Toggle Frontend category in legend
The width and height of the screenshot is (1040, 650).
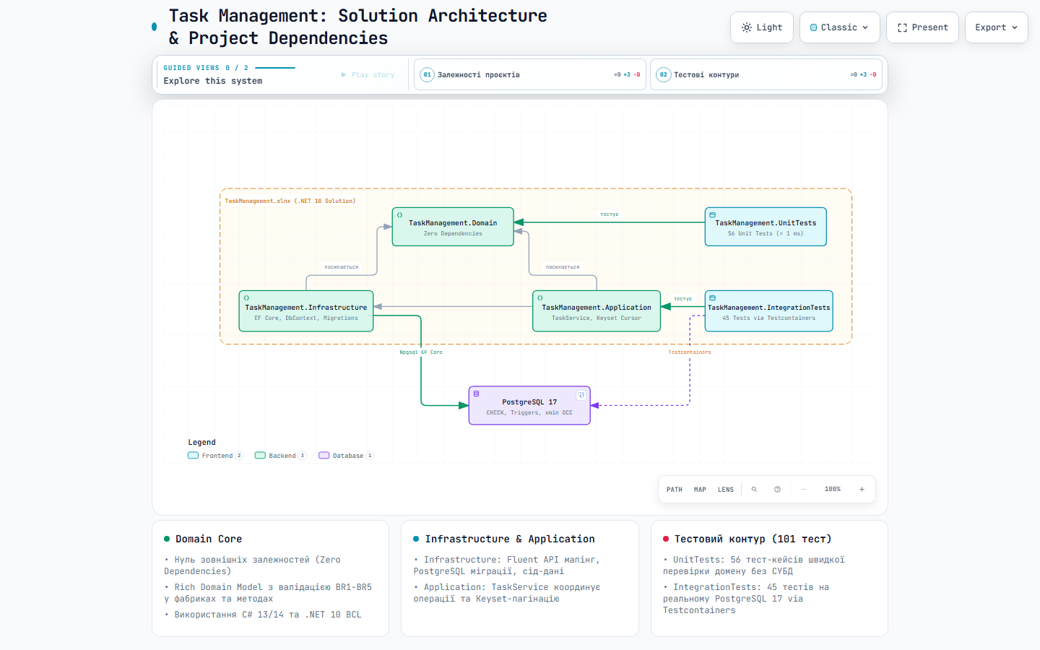tap(215, 456)
